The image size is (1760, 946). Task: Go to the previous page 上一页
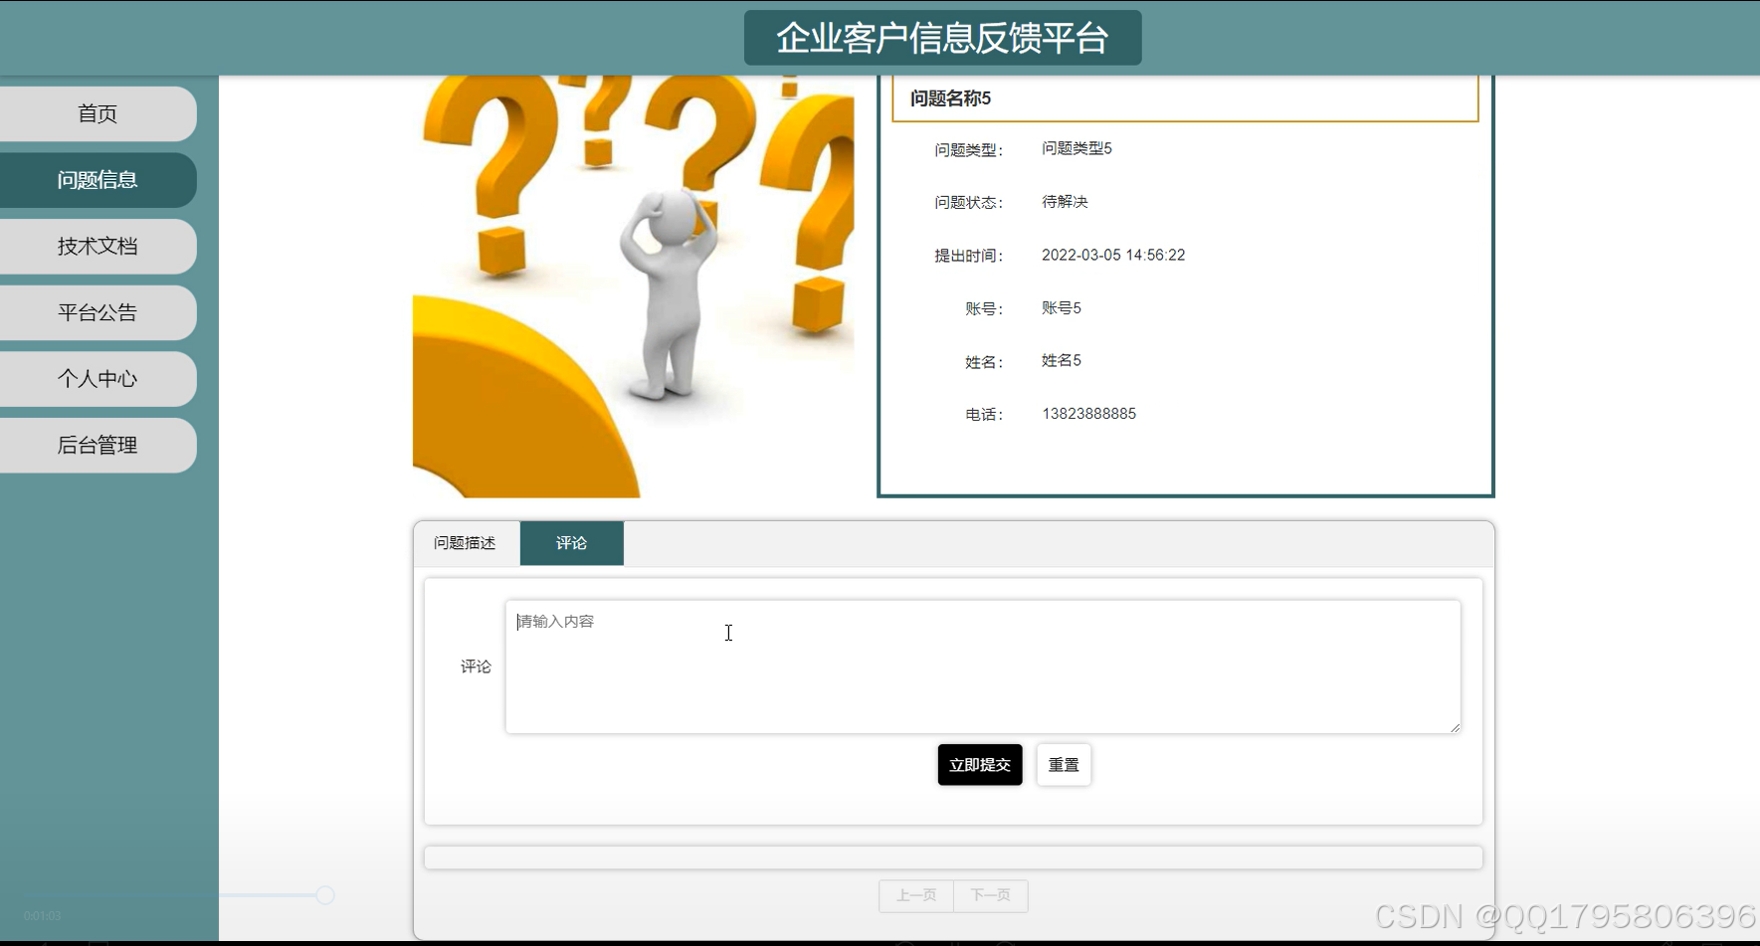pos(915,895)
